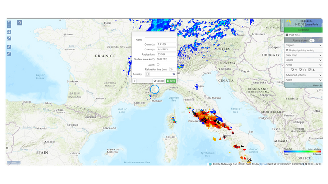Click the Center(y) coordinate field

coord(166,50)
